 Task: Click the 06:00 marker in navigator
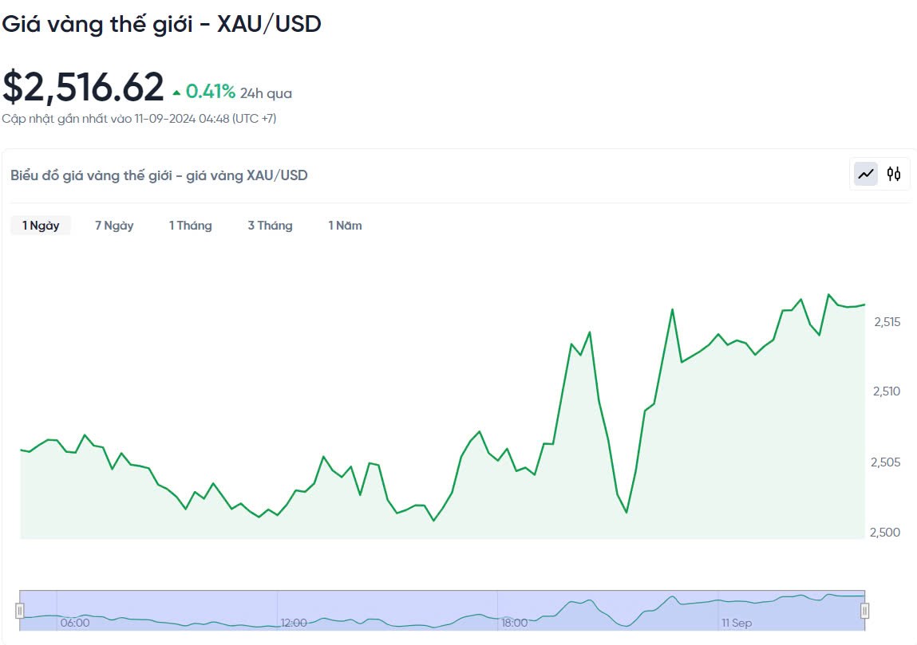(x=75, y=623)
